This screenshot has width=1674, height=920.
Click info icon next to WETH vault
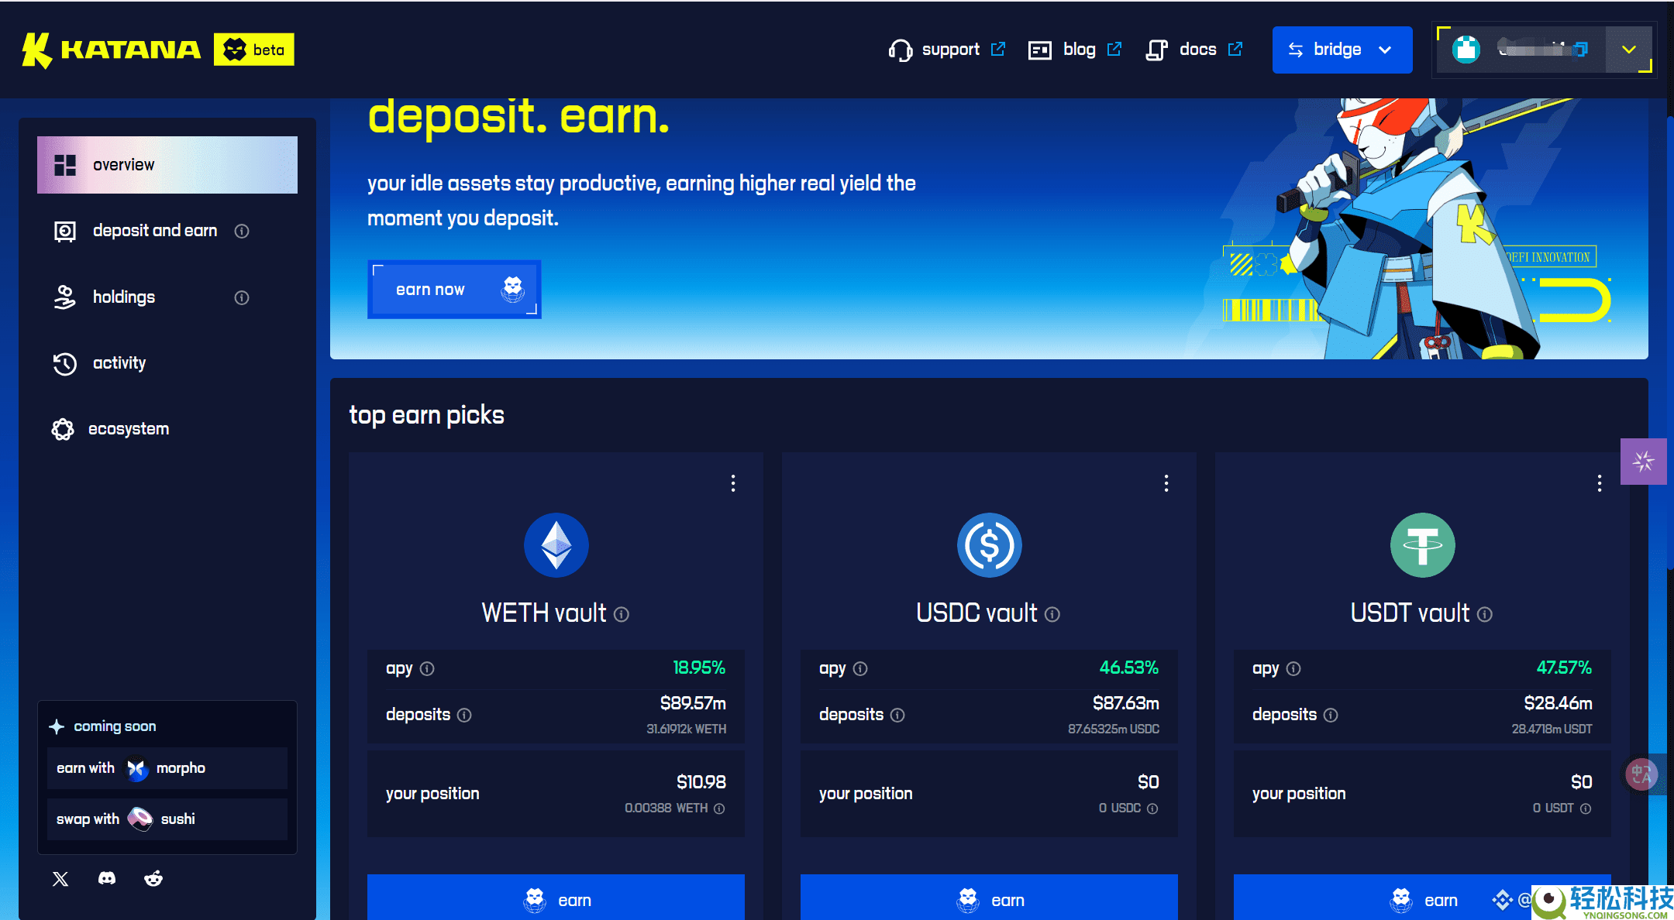click(622, 614)
